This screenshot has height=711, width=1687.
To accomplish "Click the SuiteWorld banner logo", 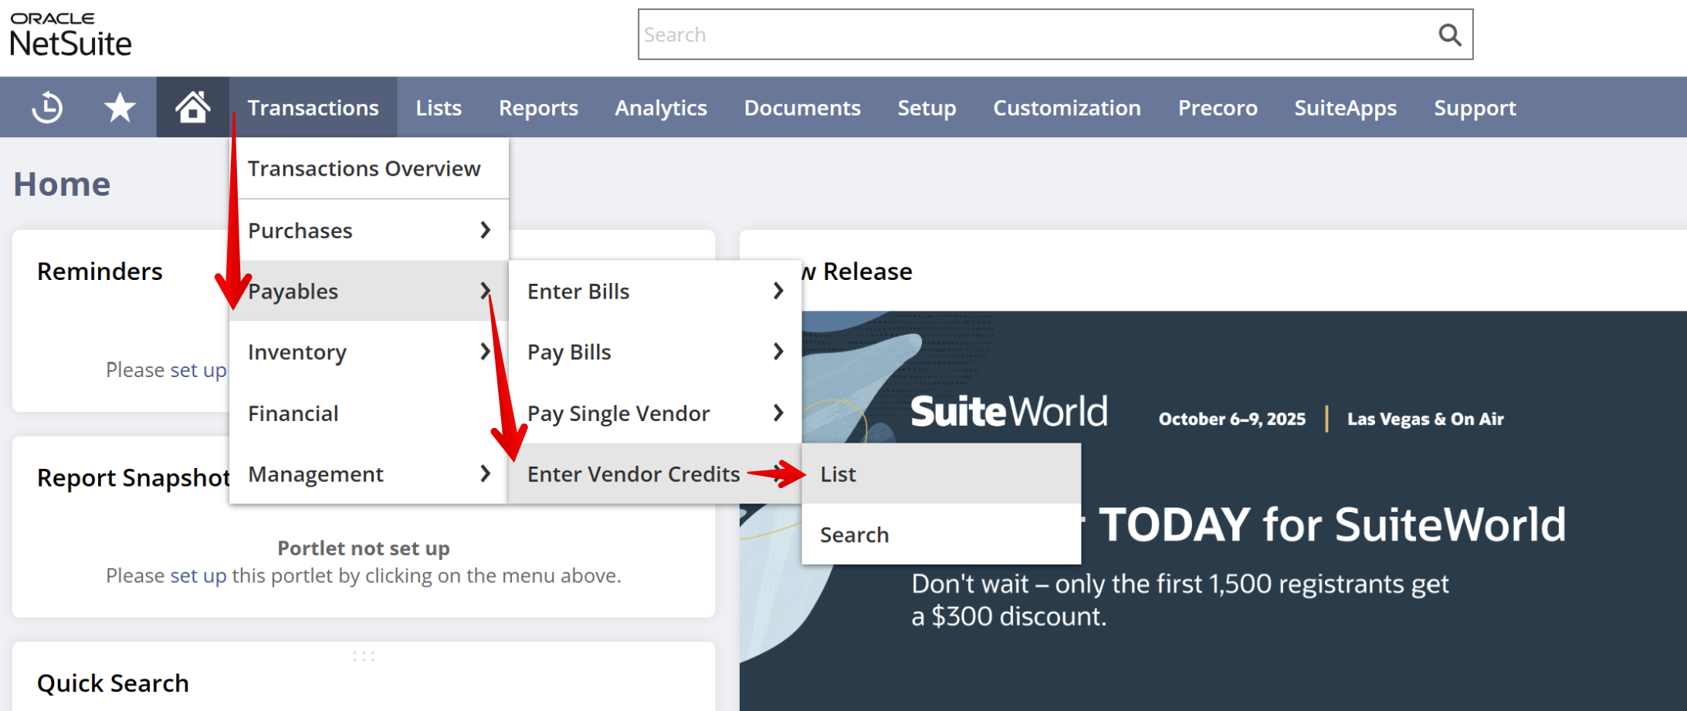I will point(1009,411).
